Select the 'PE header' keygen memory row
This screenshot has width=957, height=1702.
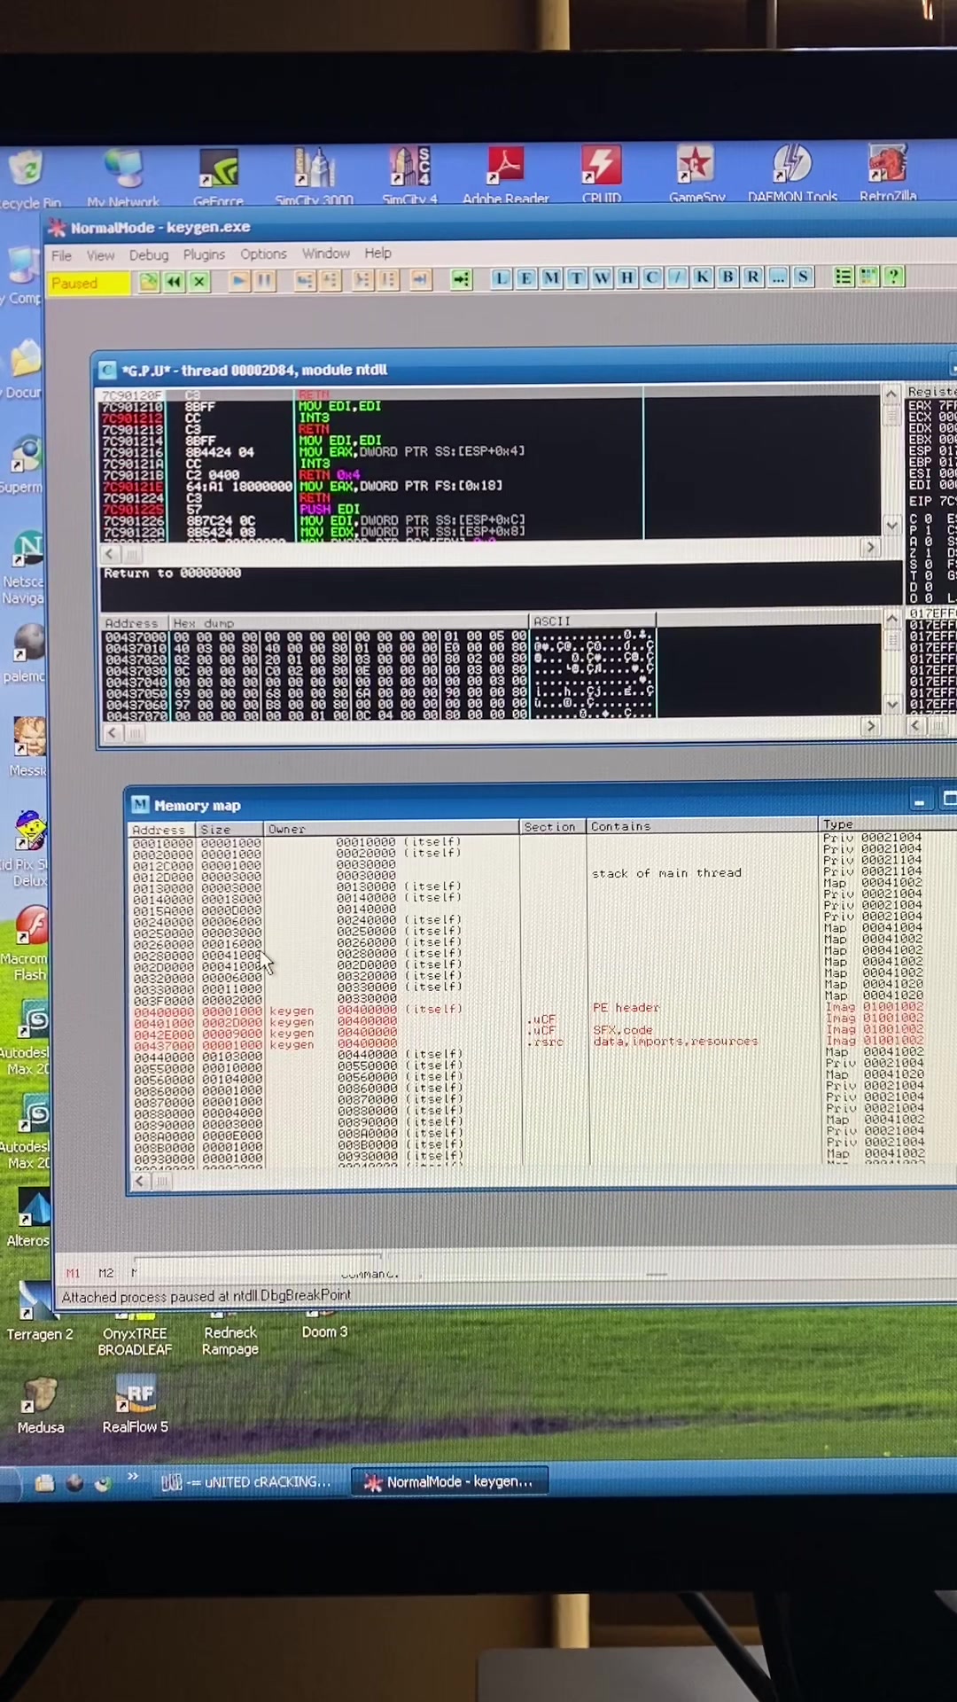pyautogui.click(x=542, y=1010)
